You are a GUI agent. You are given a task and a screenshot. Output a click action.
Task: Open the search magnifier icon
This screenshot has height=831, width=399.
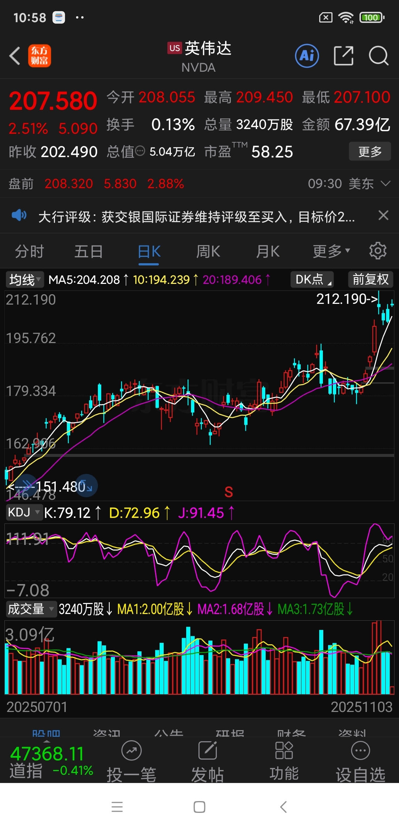pyautogui.click(x=379, y=56)
